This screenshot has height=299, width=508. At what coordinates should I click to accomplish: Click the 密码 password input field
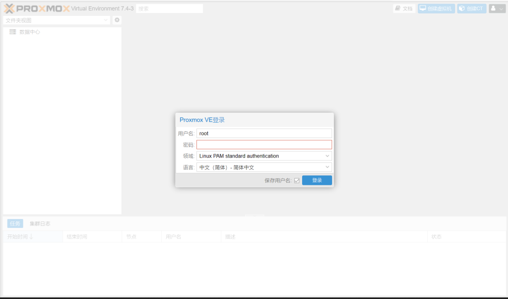click(264, 145)
